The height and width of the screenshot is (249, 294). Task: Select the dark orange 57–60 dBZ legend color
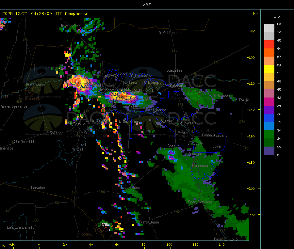click(269, 53)
